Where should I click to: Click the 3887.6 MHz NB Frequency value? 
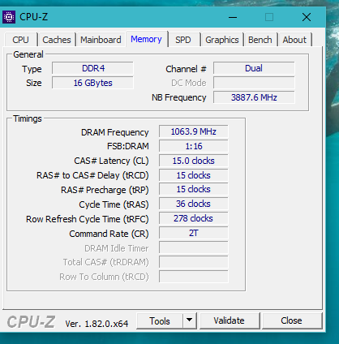254,97
